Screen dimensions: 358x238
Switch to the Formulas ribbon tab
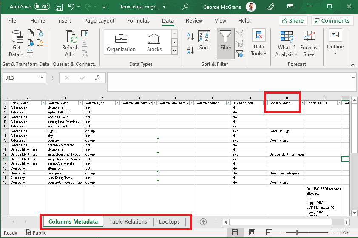(x=138, y=20)
